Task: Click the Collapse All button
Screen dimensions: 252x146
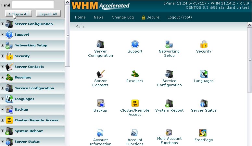Action: 19,14
